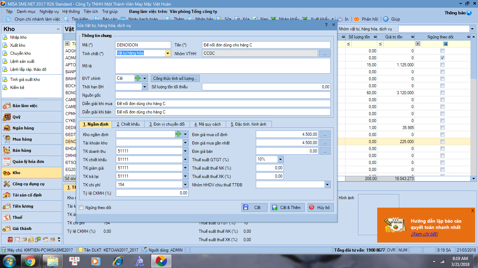Click the grid's vertical scrollbar down arrow
This screenshot has height=268, width=478.
click(x=474, y=178)
